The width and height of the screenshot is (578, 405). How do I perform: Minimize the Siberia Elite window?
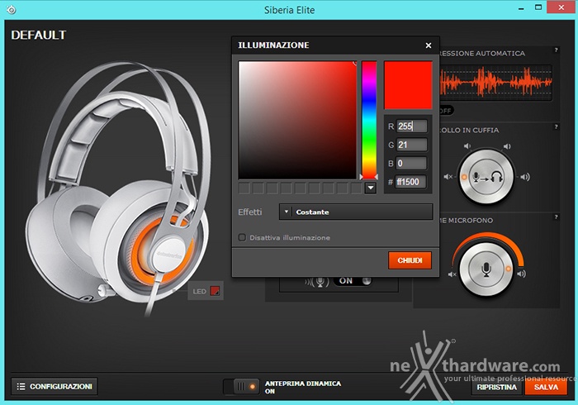pos(521,8)
